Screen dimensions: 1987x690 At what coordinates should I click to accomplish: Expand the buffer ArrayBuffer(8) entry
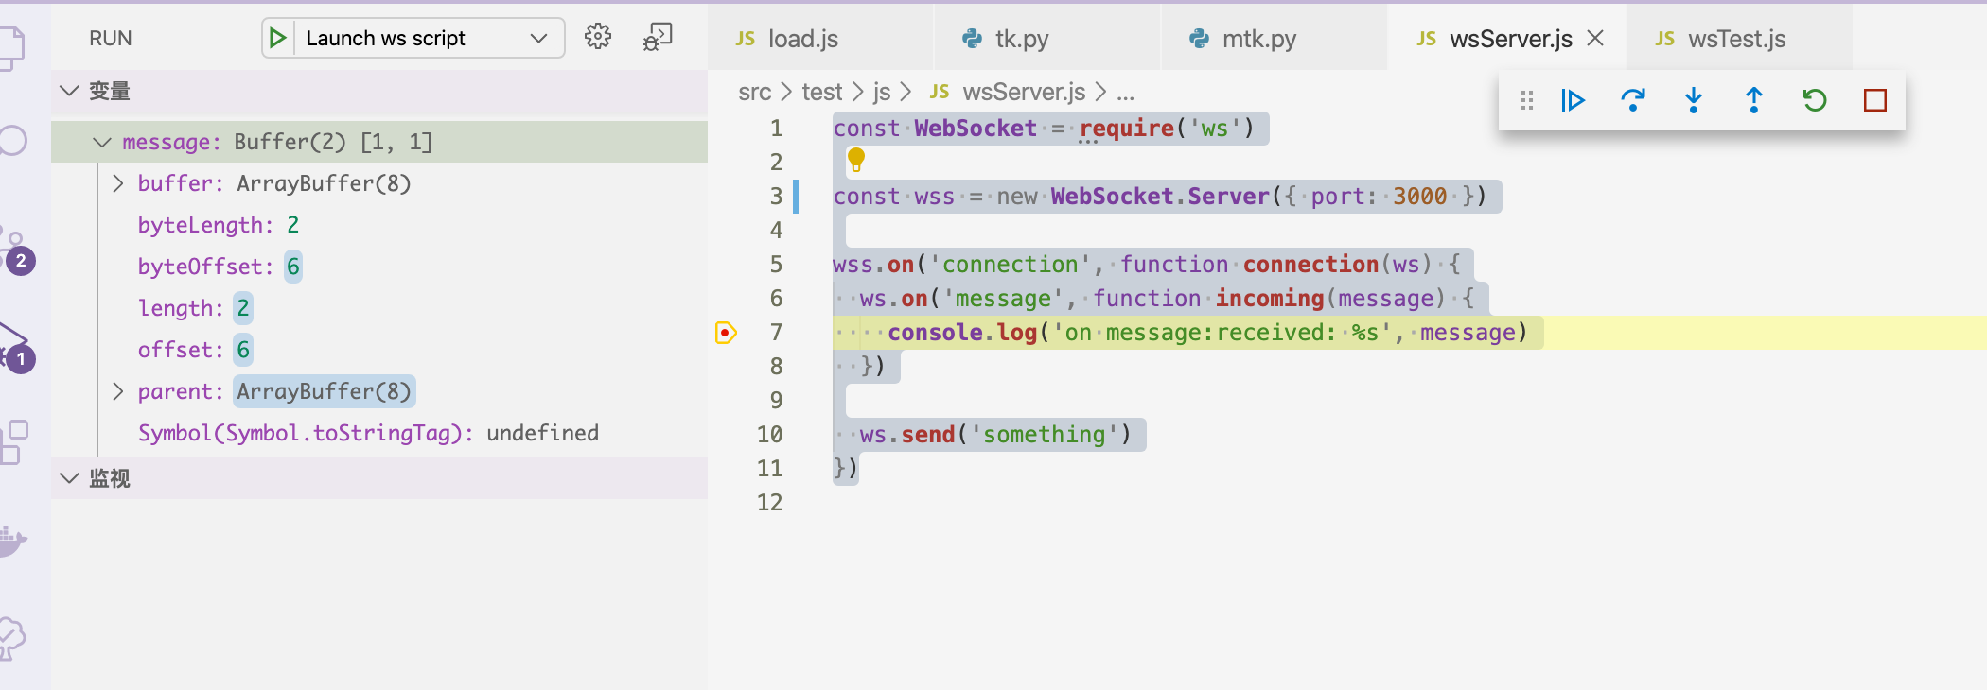tap(118, 183)
